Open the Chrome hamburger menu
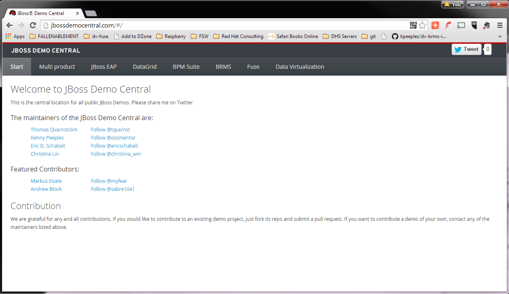This screenshot has width=509, height=294. (x=500, y=25)
